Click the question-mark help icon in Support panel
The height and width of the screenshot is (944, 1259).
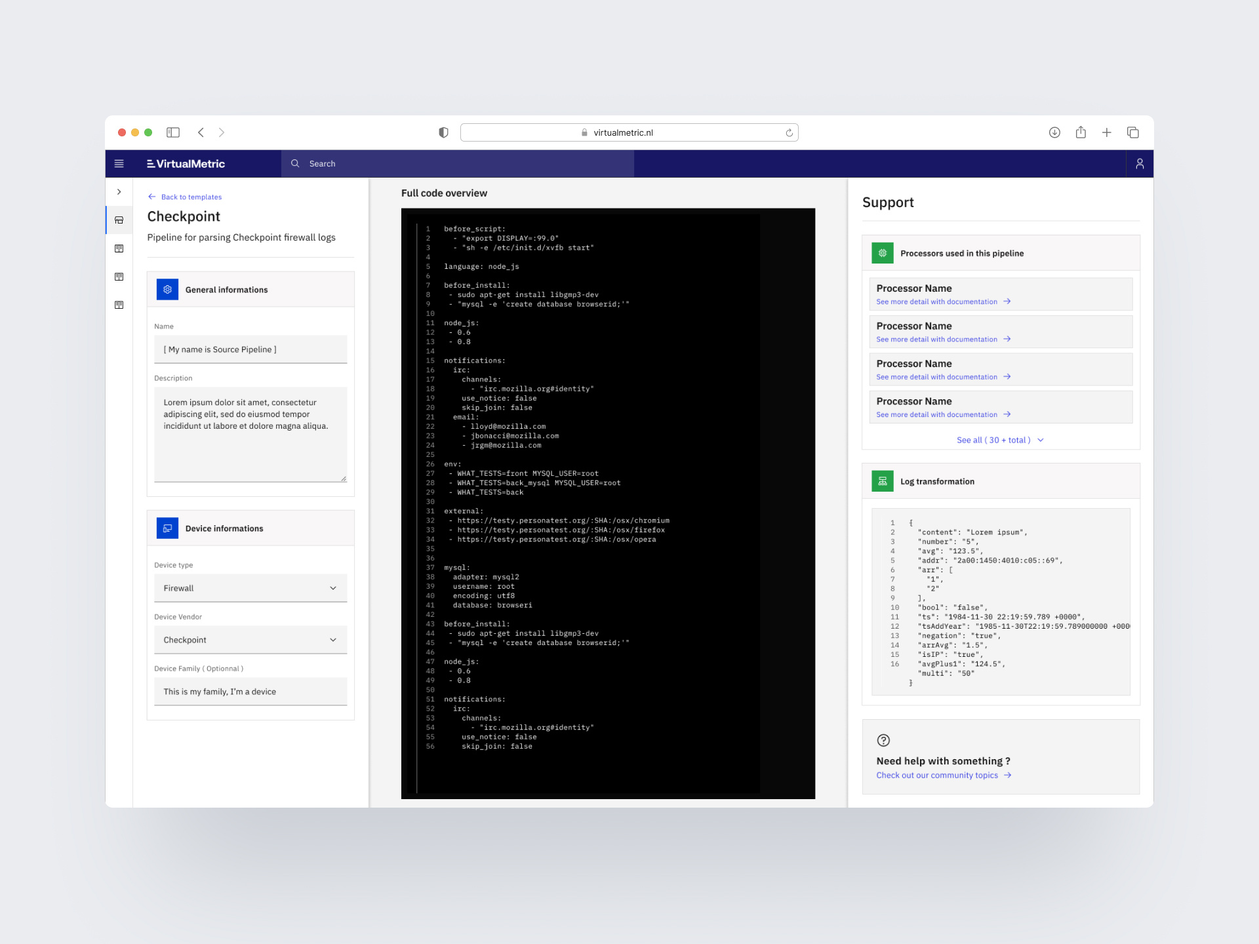[x=883, y=740]
